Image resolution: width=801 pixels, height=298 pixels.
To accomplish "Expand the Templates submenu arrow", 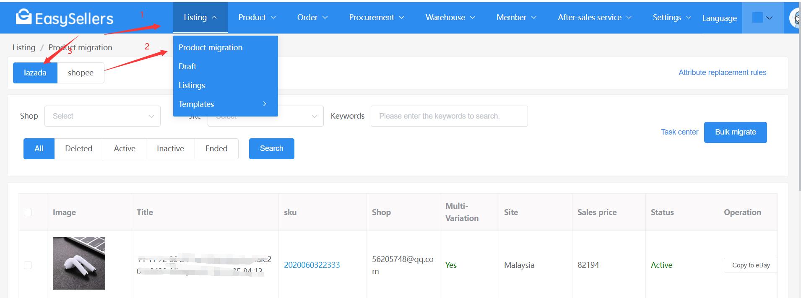I will (x=264, y=104).
